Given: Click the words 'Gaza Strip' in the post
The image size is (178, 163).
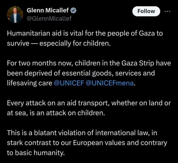Looking at the screenshot, I should coord(138,63).
